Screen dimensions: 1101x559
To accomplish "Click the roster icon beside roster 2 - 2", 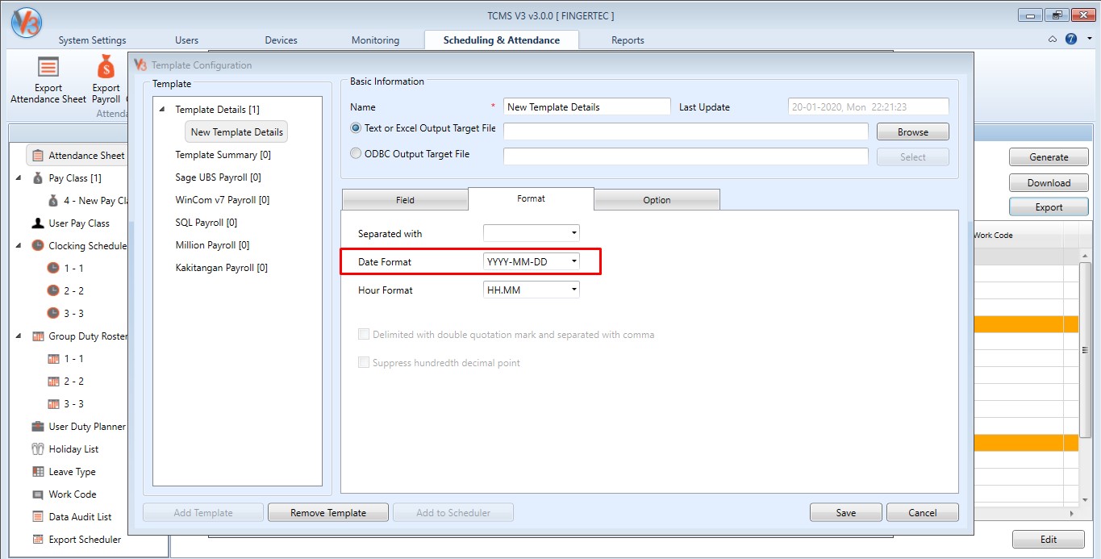I will click(53, 381).
